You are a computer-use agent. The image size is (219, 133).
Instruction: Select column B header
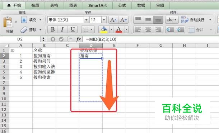click(44, 46)
